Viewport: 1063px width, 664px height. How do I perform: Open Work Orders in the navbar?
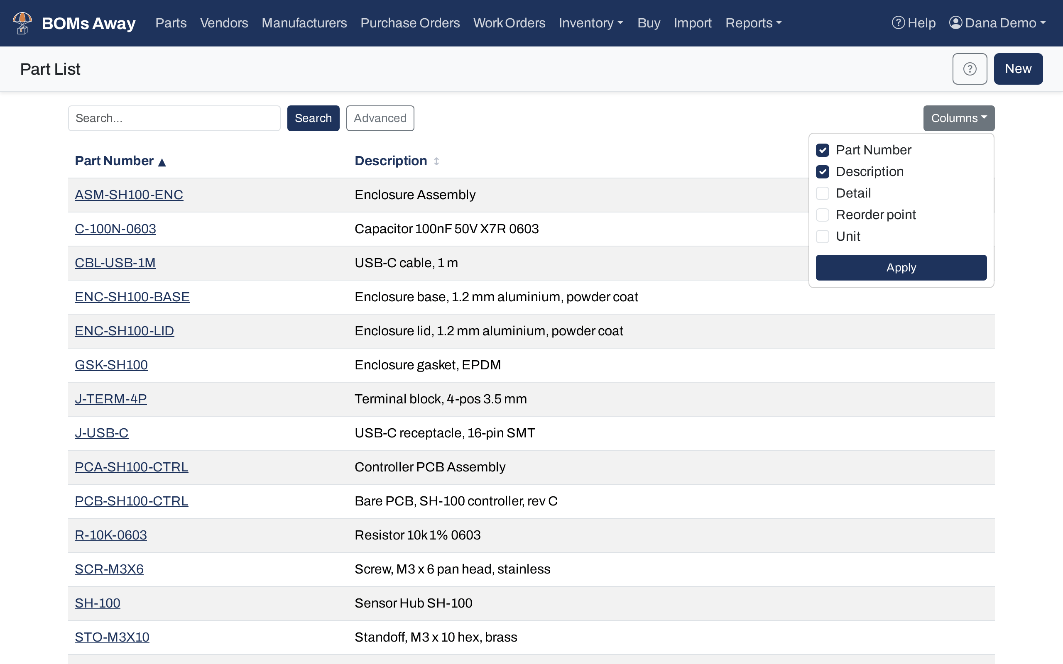coord(509,23)
